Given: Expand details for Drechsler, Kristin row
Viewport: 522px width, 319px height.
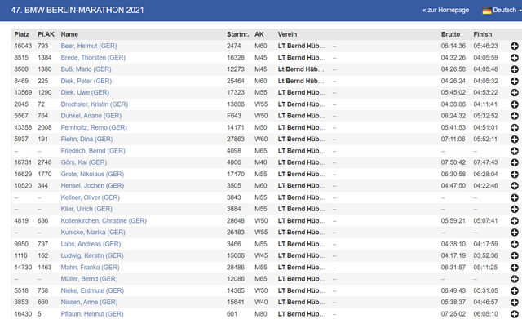Looking at the screenshot, I should coord(515,104).
